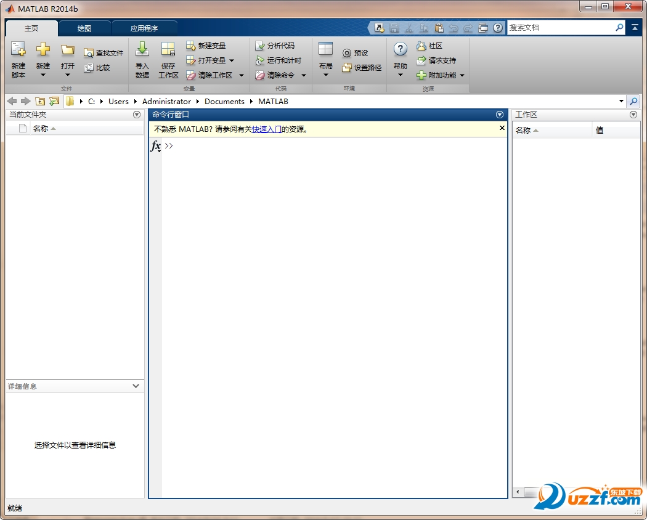Viewport: 647px width, 520px height.
Task: Click the 清除工作区 eraser icon
Action: pyautogui.click(x=190, y=75)
